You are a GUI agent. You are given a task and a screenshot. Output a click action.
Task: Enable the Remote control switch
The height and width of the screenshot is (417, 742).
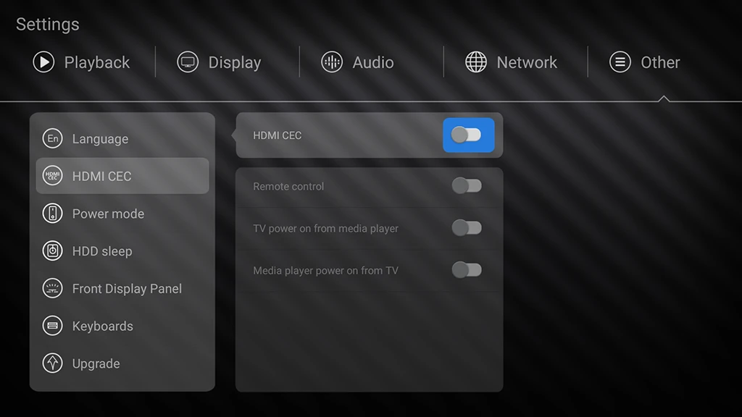pyautogui.click(x=467, y=186)
